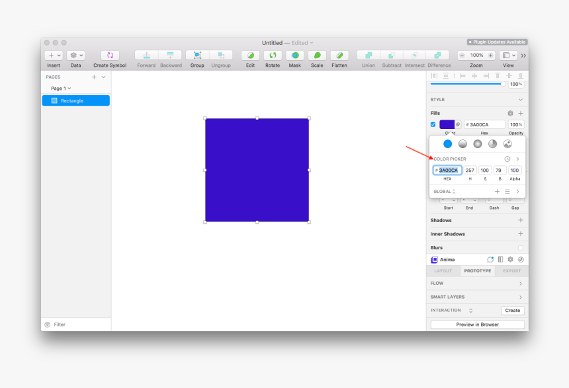Activate the Scale tool

[317, 56]
